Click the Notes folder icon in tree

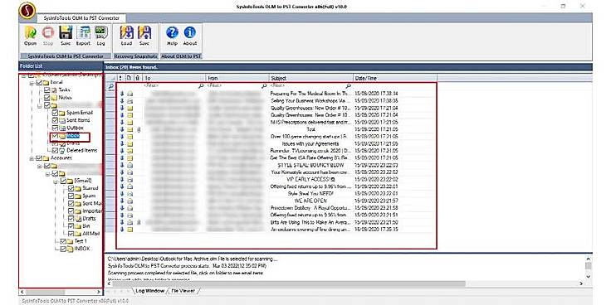coord(55,97)
